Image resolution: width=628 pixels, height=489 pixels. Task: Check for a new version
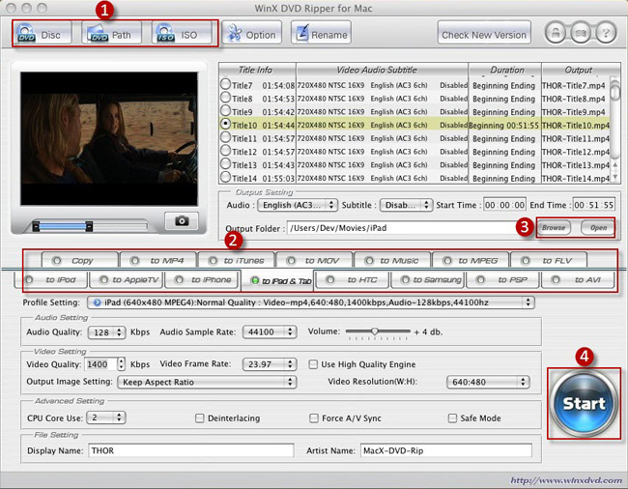tap(484, 33)
